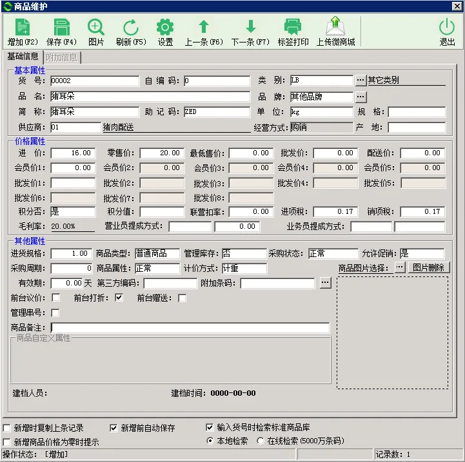Click the 退出 power exit icon

(447, 27)
